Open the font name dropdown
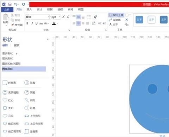The image size is (169, 137). tap(48, 17)
